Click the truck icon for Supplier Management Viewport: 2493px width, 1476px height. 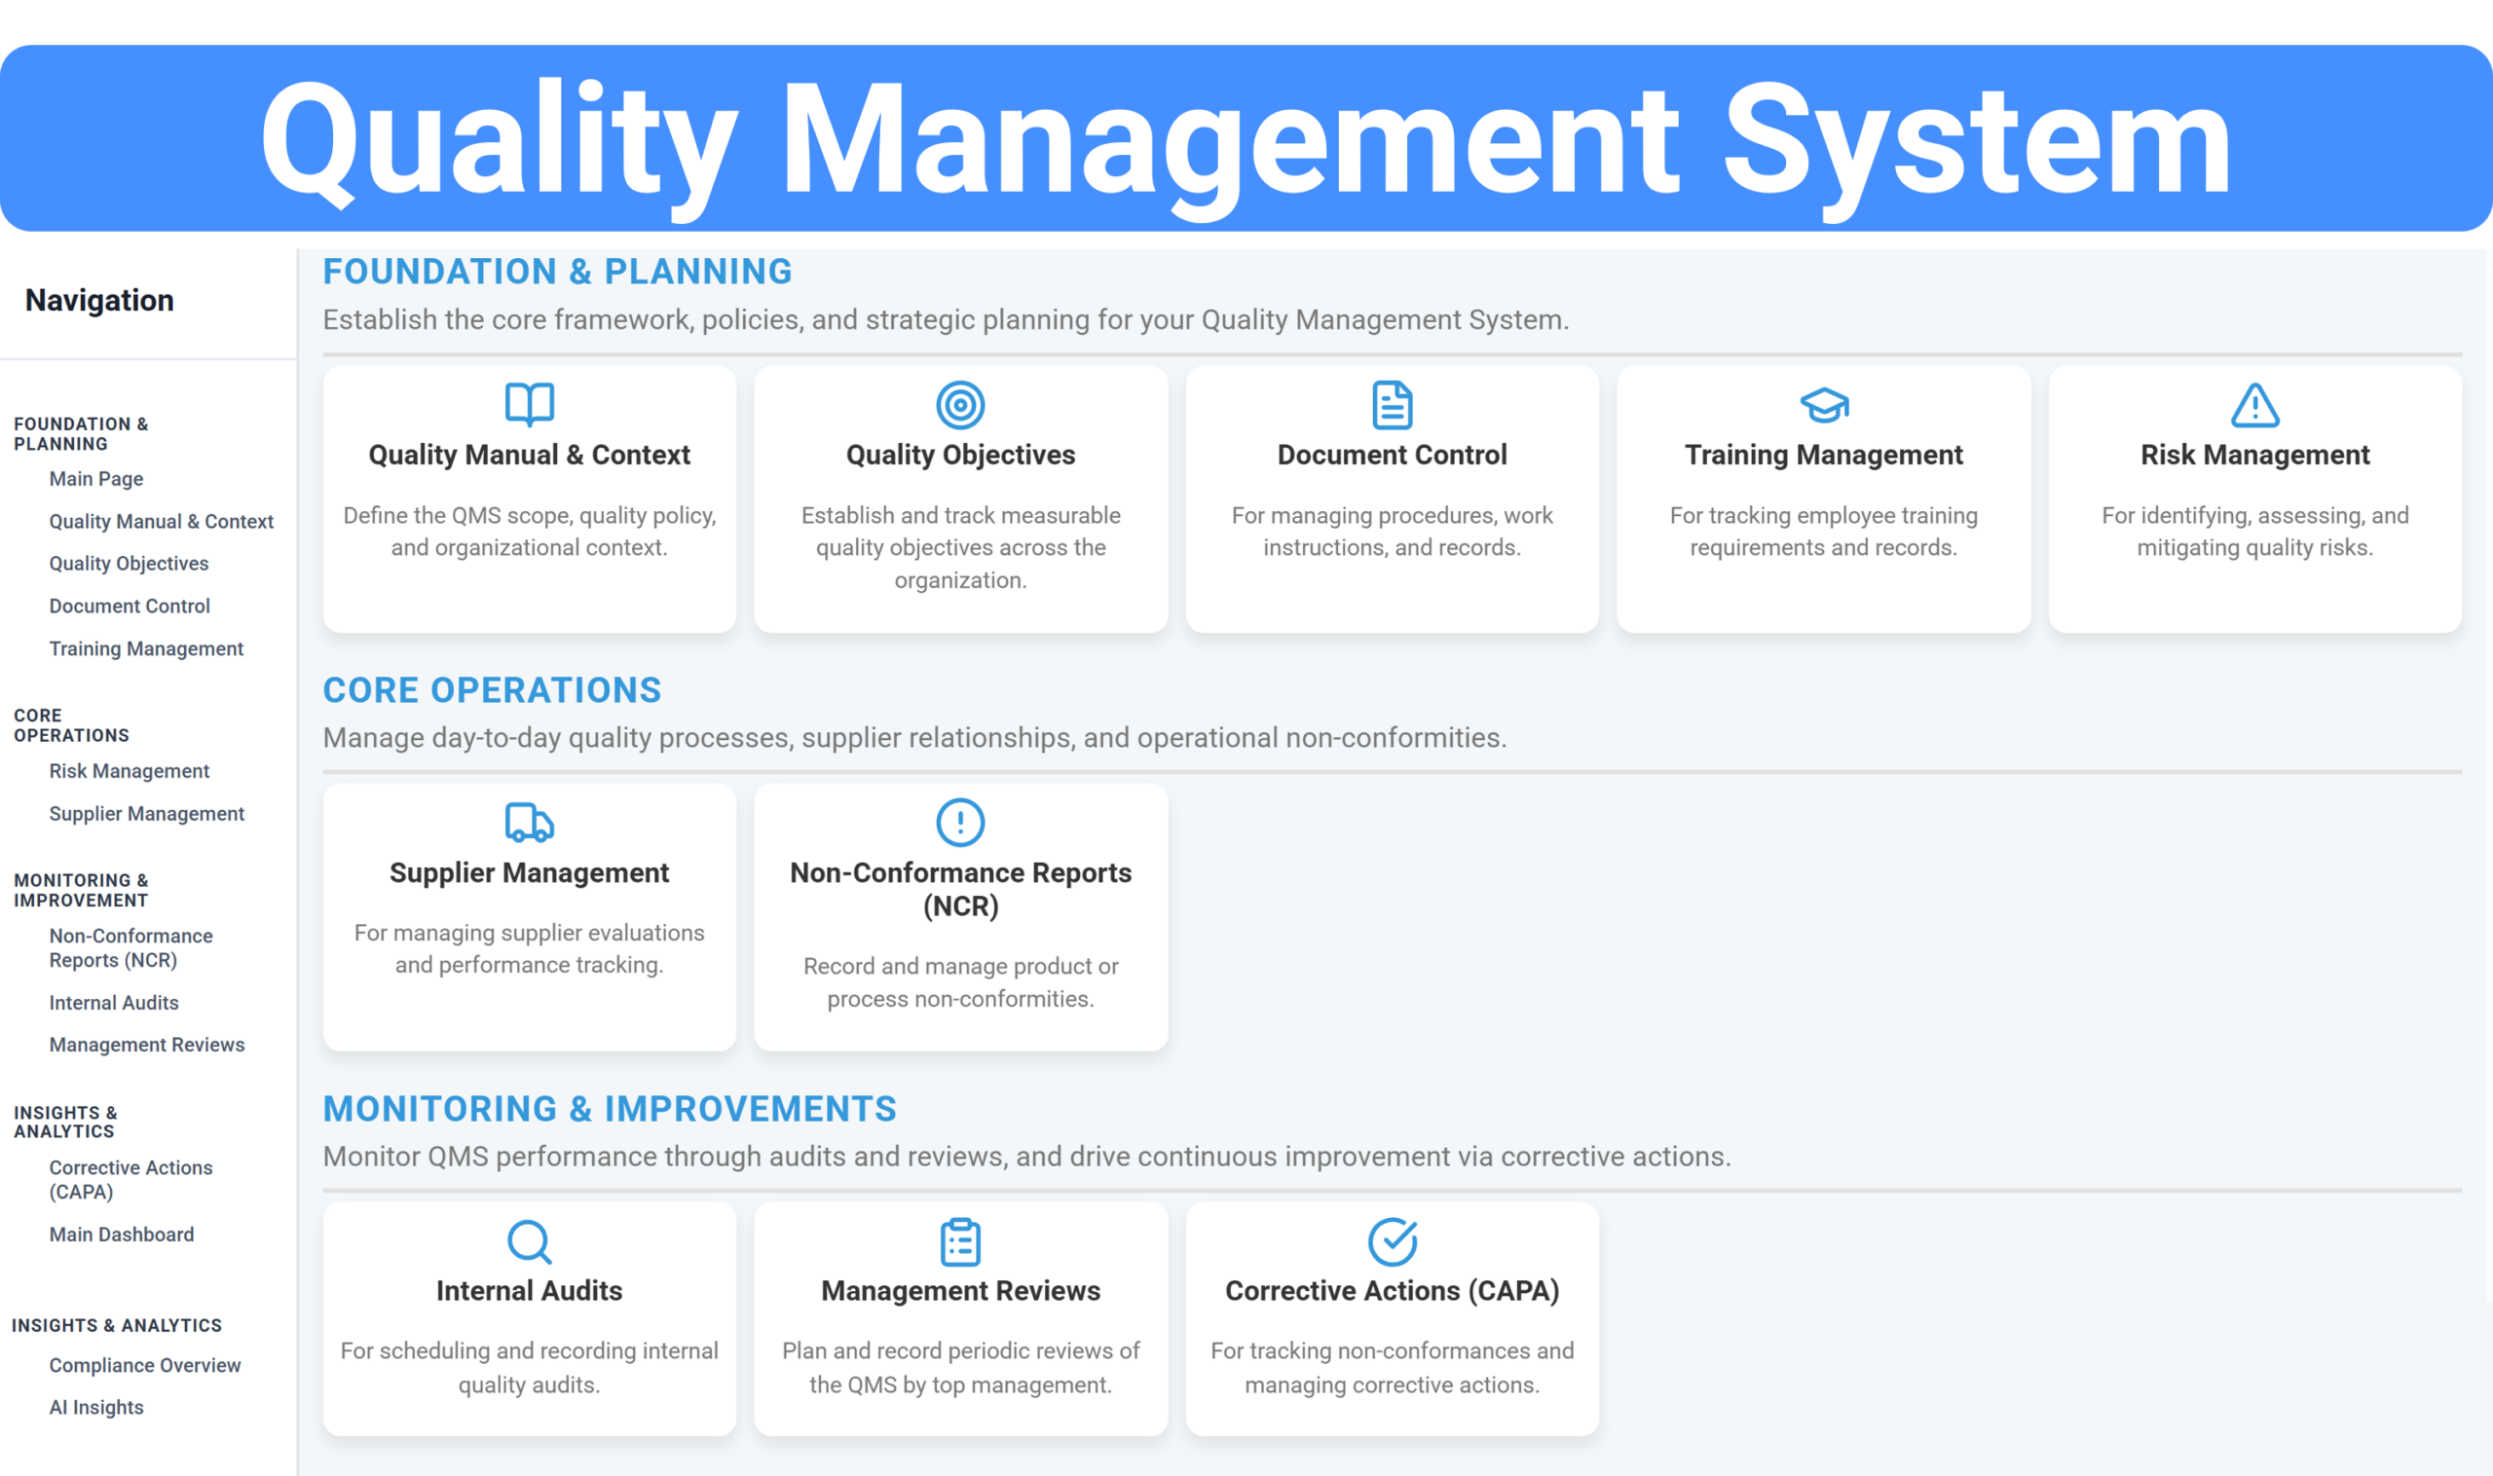tap(529, 823)
